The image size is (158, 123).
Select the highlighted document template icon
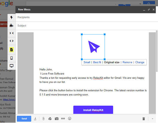11,50
